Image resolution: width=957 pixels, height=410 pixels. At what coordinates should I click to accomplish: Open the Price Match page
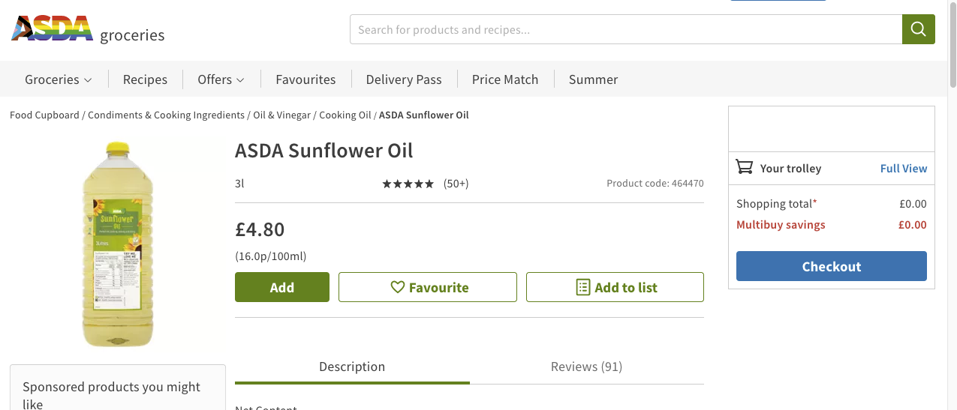click(505, 79)
